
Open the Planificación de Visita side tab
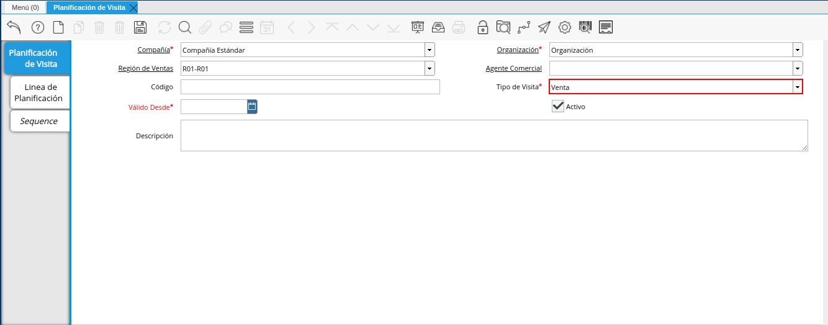[x=37, y=58]
